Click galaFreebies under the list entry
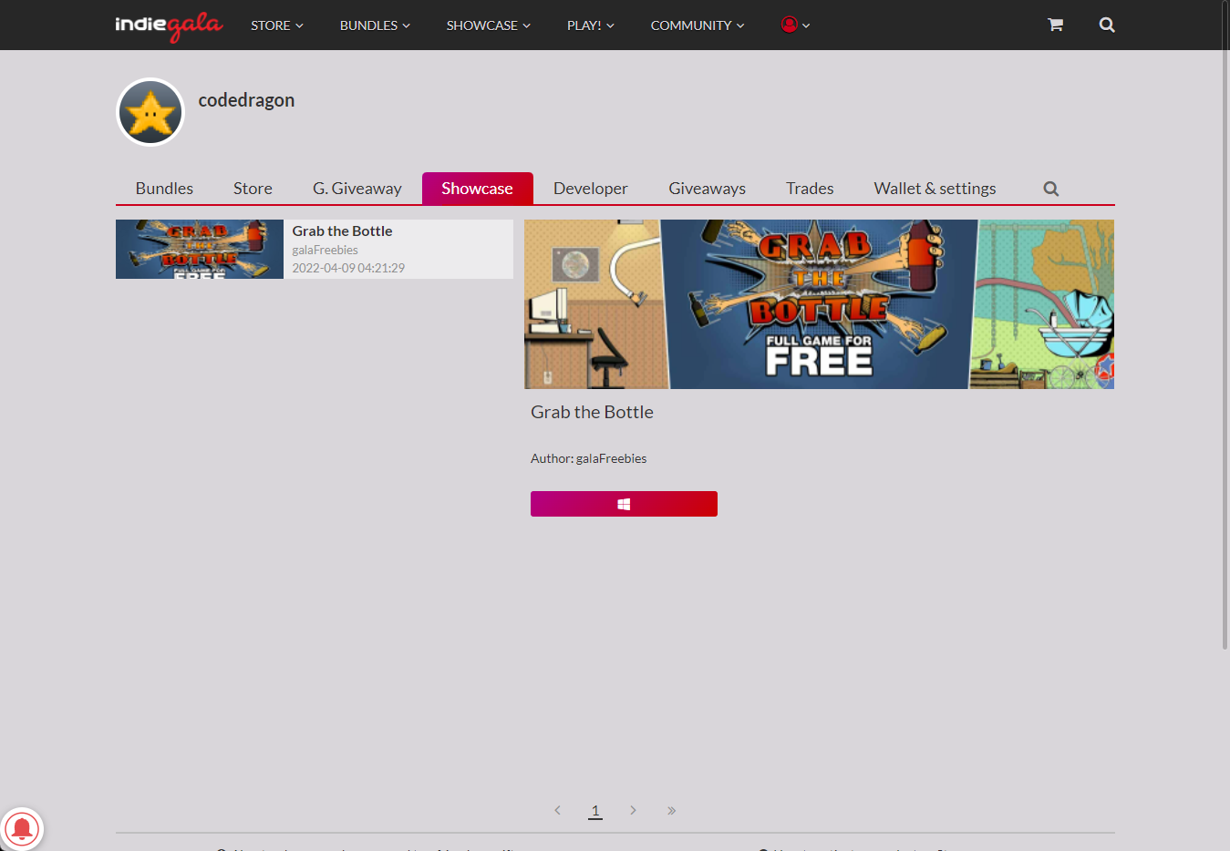The height and width of the screenshot is (851, 1230). [x=325, y=250]
